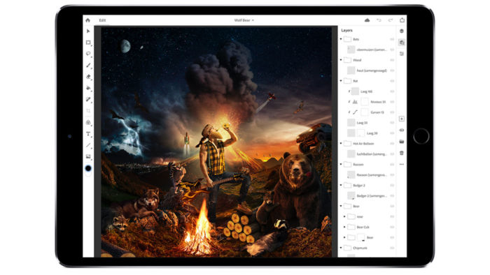Toggle visibility of Hot Air Balloon group

pos(392,144)
